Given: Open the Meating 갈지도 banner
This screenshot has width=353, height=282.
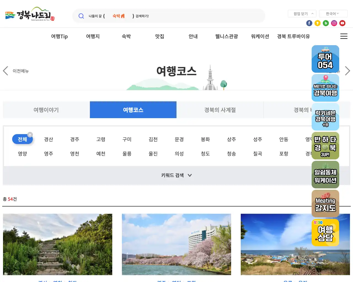Looking at the screenshot, I should pyautogui.click(x=325, y=204).
